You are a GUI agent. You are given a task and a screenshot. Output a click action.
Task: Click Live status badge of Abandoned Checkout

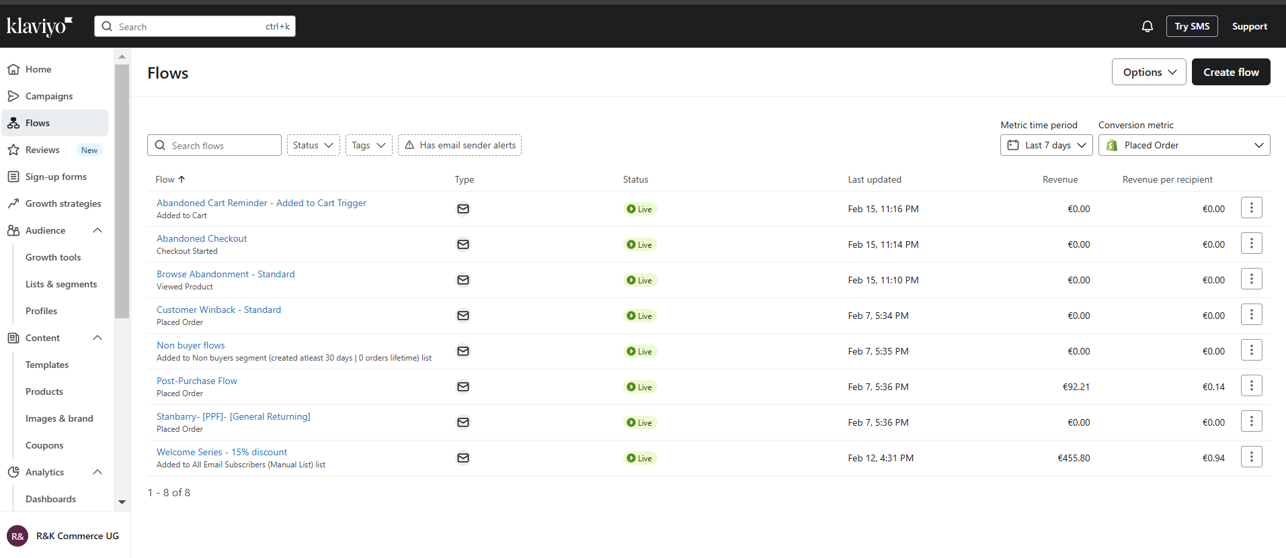point(640,245)
